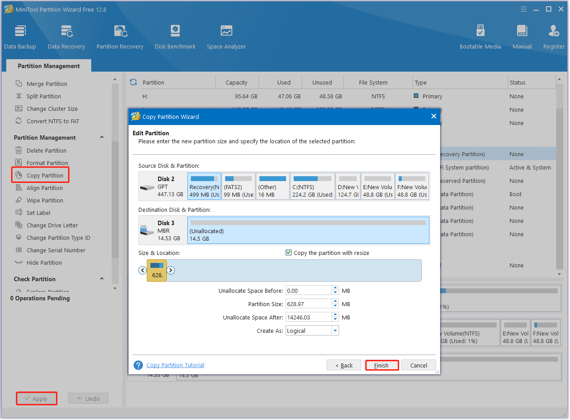Cancel the Copy Partition Wizard
This screenshot has width=570, height=420.
(419, 365)
